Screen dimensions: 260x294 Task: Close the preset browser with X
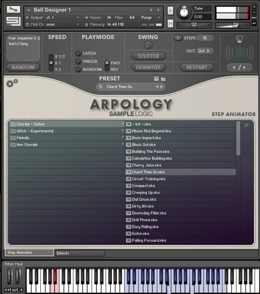coord(246,125)
